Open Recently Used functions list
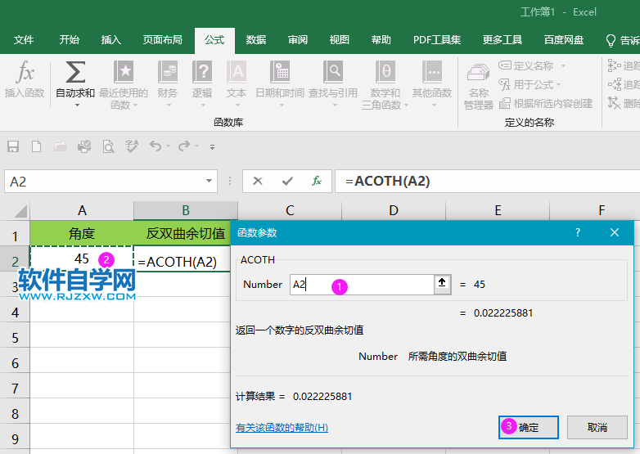 pyautogui.click(x=123, y=82)
